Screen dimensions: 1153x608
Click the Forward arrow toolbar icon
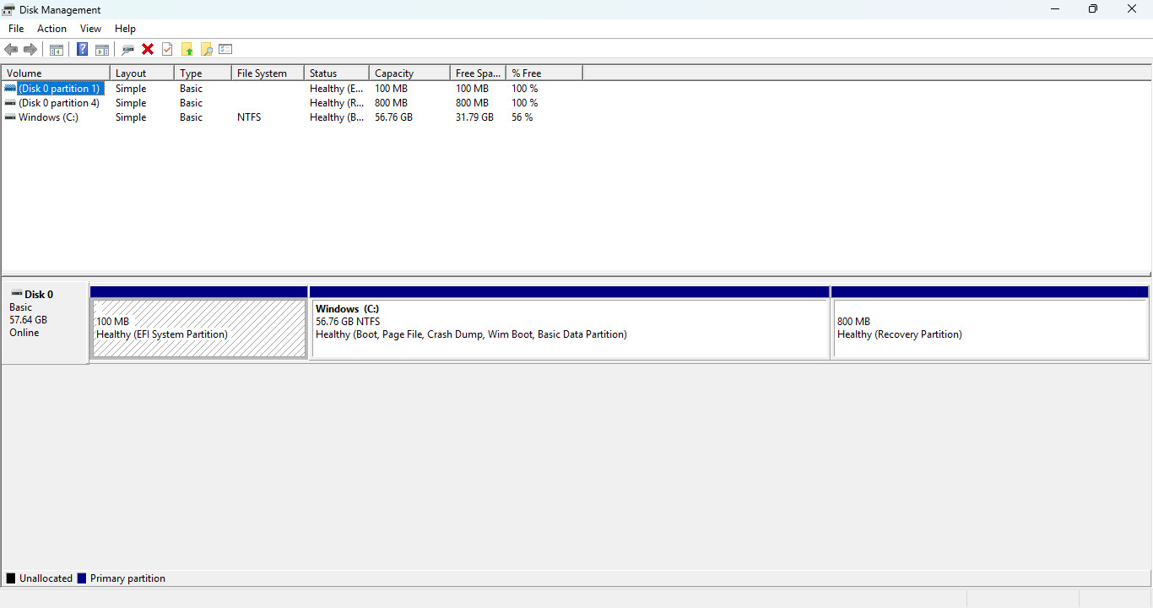point(30,49)
